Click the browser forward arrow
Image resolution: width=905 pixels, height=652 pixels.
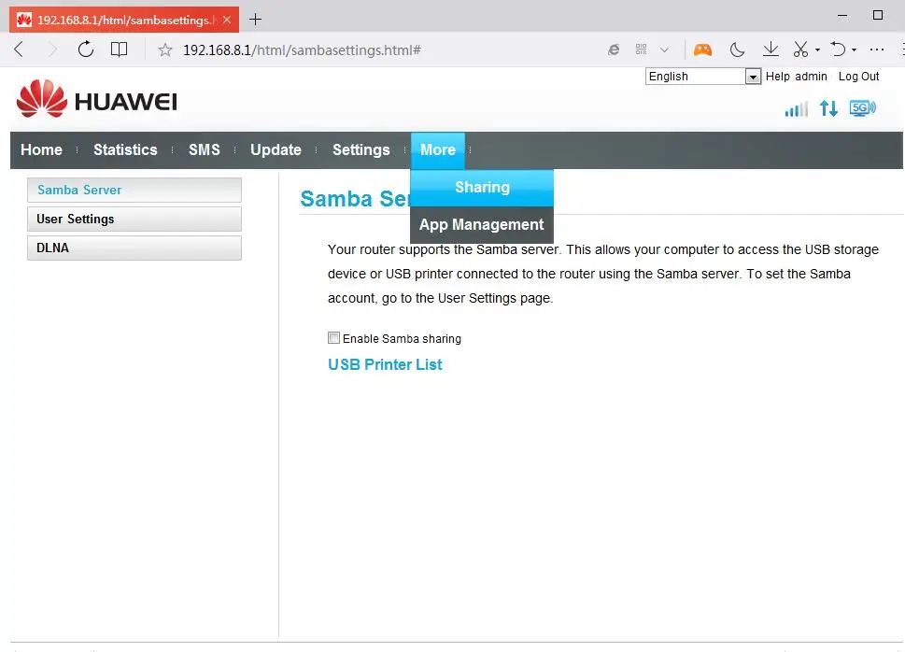(52, 50)
